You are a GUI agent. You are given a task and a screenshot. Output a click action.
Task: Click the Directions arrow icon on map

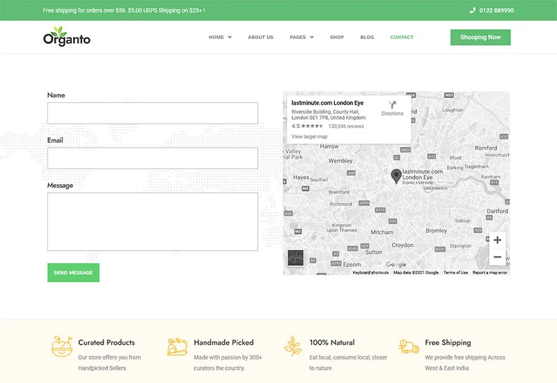tap(392, 105)
